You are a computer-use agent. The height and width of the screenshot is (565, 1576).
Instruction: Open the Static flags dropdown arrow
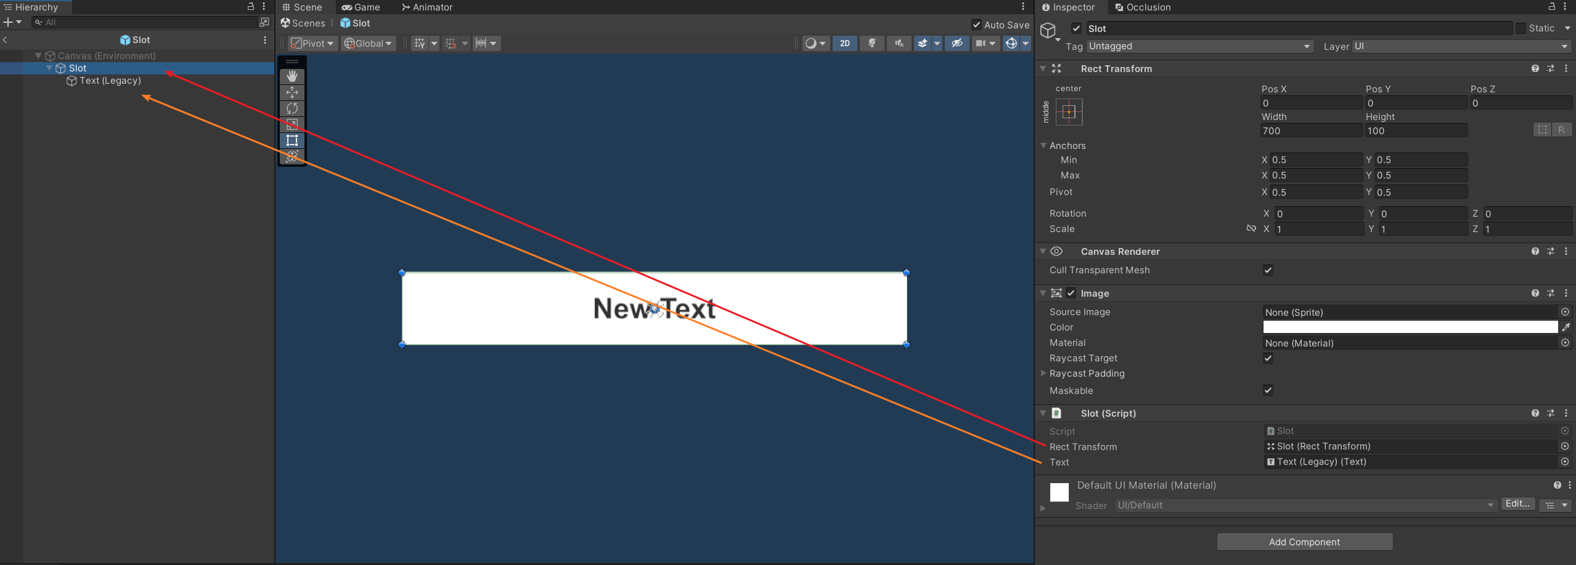1567,28
